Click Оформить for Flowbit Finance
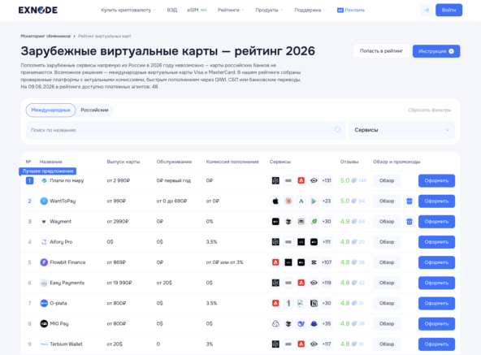 [x=436, y=262]
